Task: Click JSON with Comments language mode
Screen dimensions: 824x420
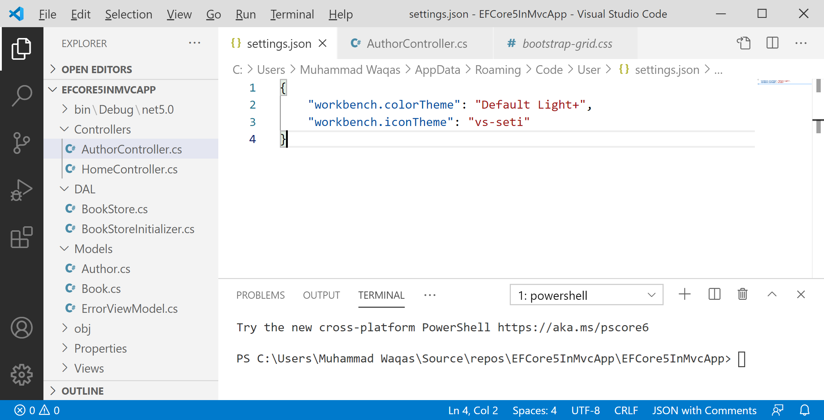Action: tap(704, 410)
